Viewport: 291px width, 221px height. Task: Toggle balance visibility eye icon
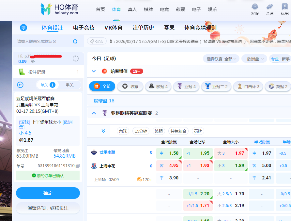tap(33, 61)
